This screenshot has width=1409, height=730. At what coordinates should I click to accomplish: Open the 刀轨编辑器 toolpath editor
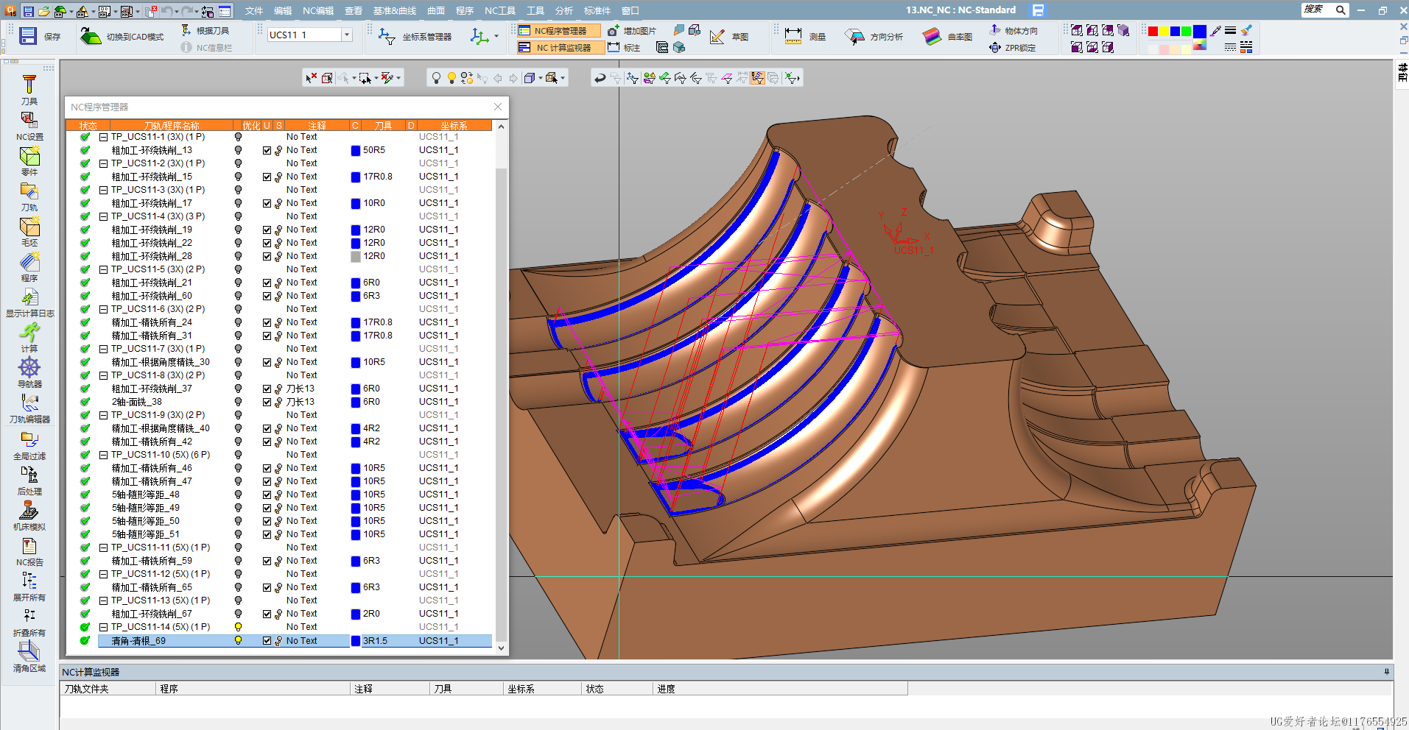pyautogui.click(x=29, y=408)
